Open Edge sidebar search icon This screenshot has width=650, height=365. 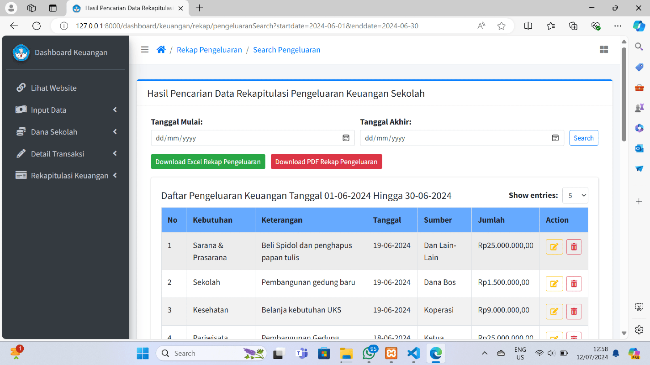(639, 46)
